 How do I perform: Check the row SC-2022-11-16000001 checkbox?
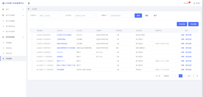coord(32,70)
